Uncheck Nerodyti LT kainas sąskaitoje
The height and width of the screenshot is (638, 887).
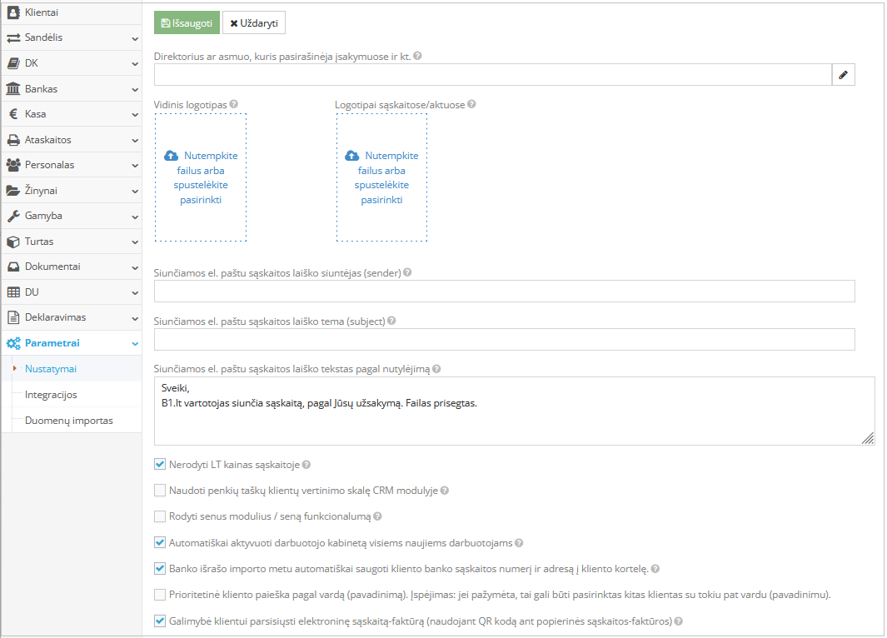point(160,465)
